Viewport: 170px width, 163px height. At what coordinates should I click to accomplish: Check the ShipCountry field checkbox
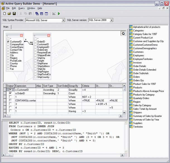click(x=35, y=77)
